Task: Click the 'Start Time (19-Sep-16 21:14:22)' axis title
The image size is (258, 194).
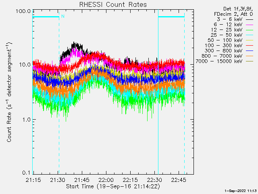Action: (113, 187)
